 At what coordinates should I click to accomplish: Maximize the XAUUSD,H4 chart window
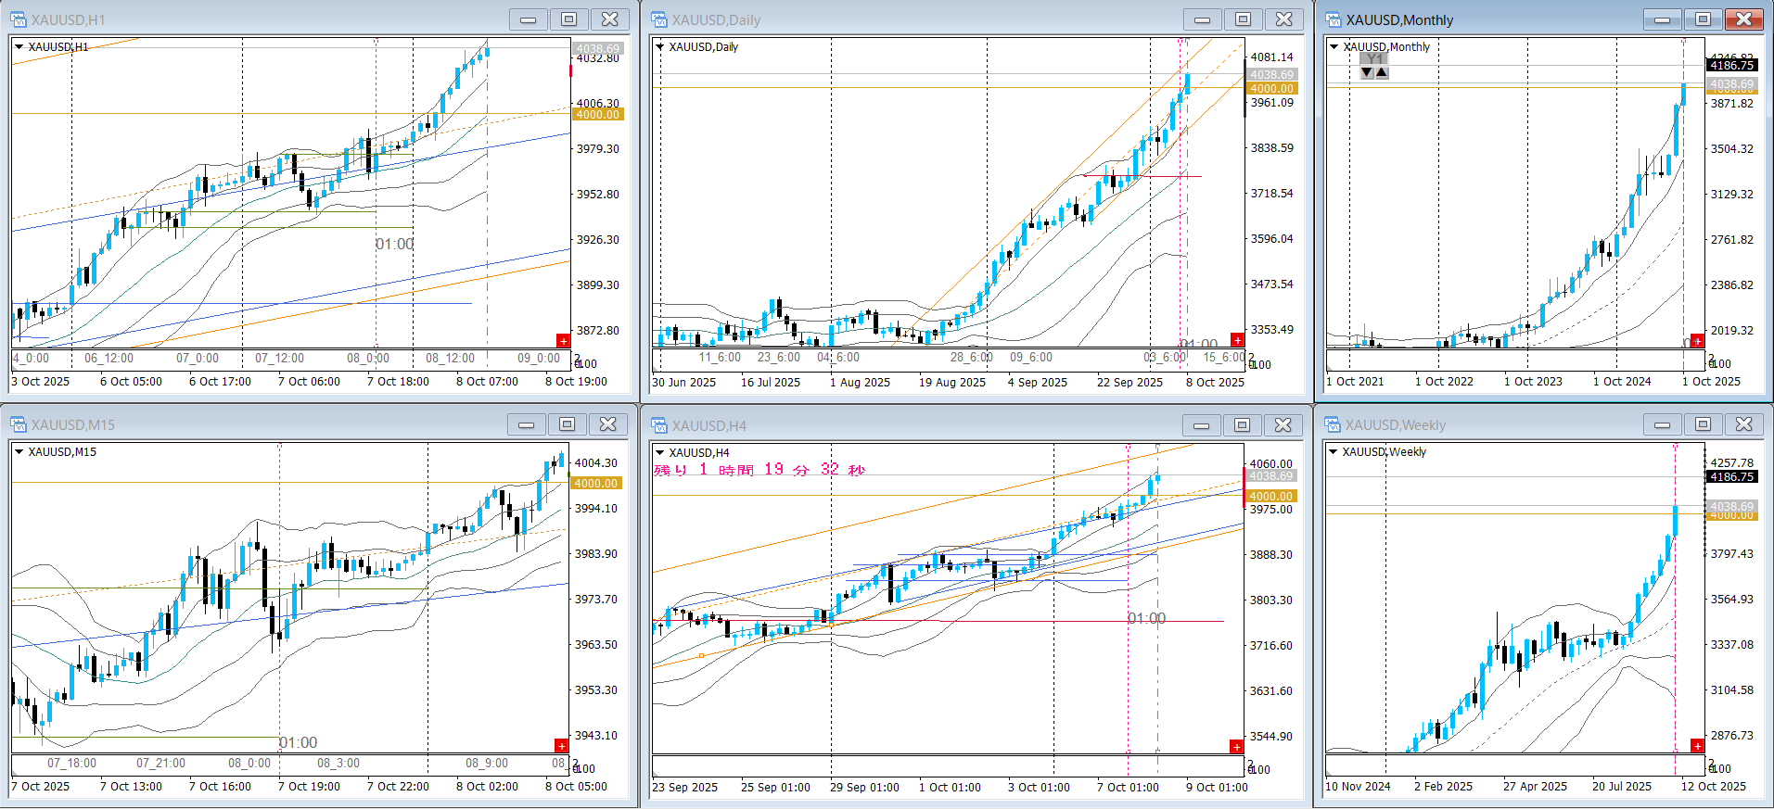[x=1242, y=425]
